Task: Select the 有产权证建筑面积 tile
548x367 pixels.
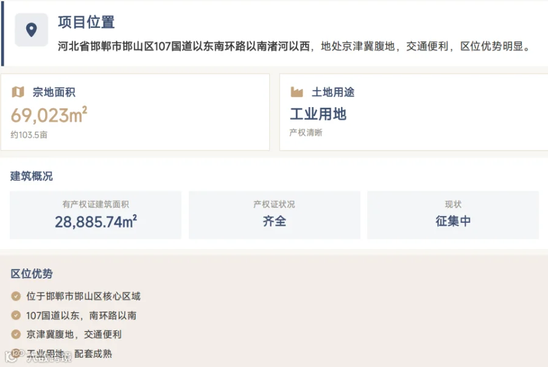Action: 96,215
